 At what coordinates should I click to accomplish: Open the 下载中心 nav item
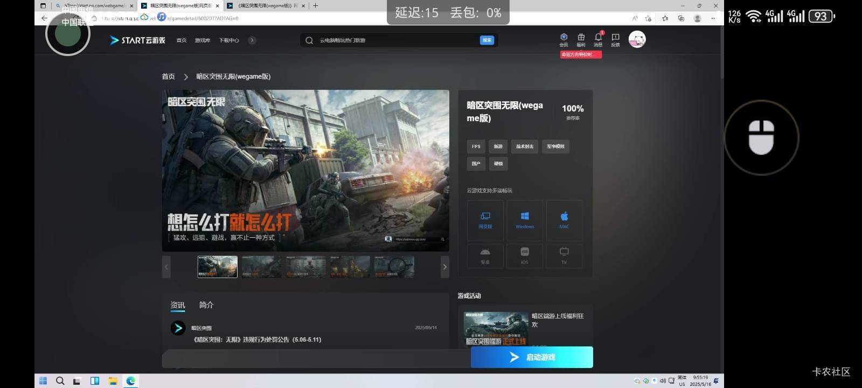click(x=229, y=40)
